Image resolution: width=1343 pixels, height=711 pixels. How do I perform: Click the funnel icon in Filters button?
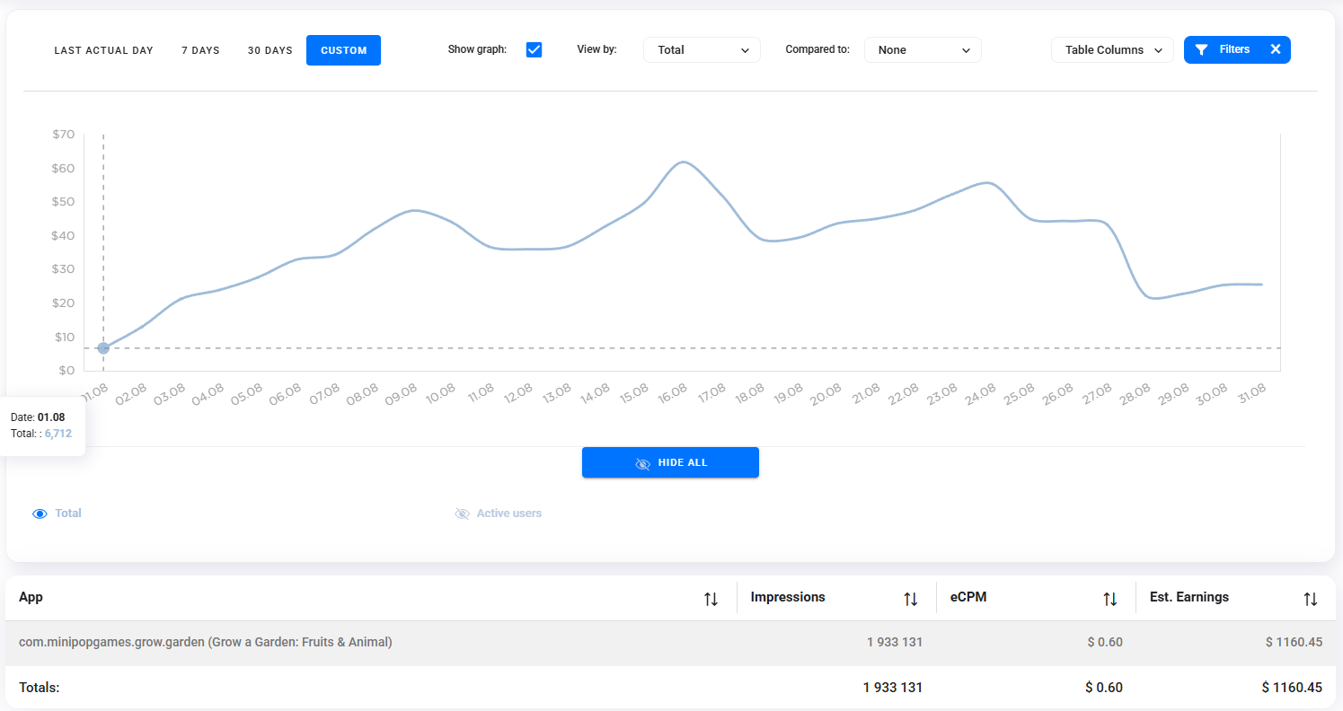tap(1202, 50)
